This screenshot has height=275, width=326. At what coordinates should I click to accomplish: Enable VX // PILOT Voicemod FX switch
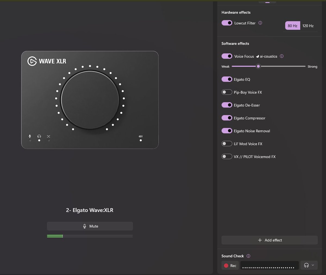[x=227, y=157]
